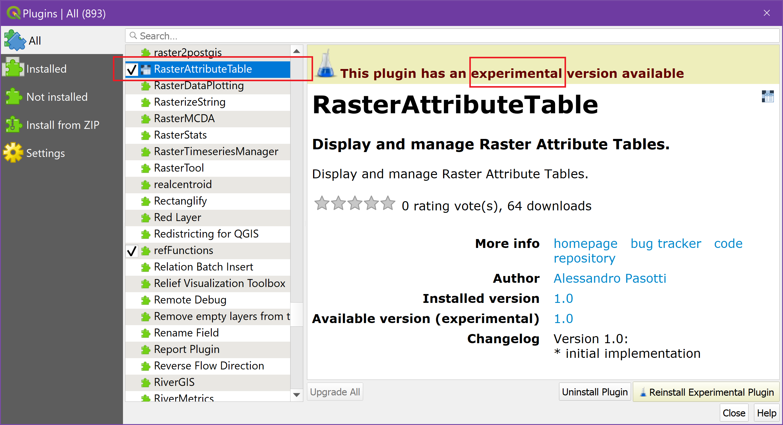Click the RasterizeString puzzle icon
The image size is (783, 425).
click(x=146, y=102)
